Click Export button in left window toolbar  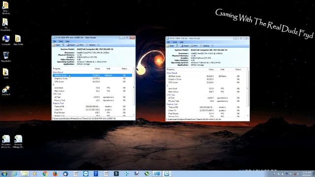click(x=71, y=45)
